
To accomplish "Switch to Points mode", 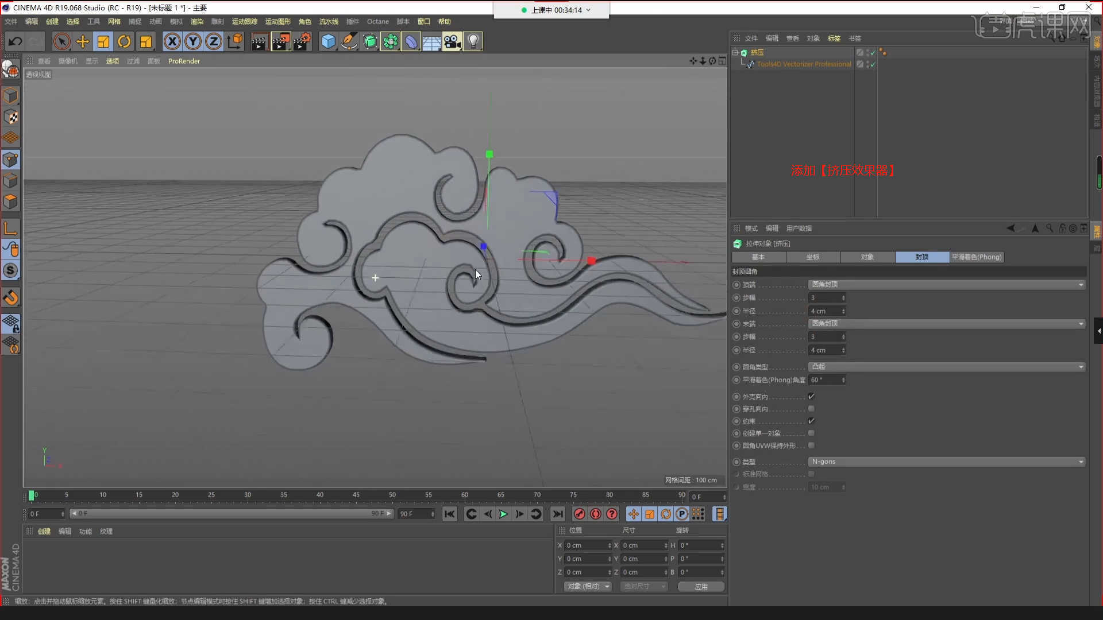I will tap(10, 160).
